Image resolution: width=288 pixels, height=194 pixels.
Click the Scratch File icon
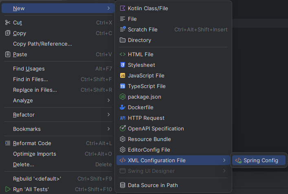pos(123,29)
